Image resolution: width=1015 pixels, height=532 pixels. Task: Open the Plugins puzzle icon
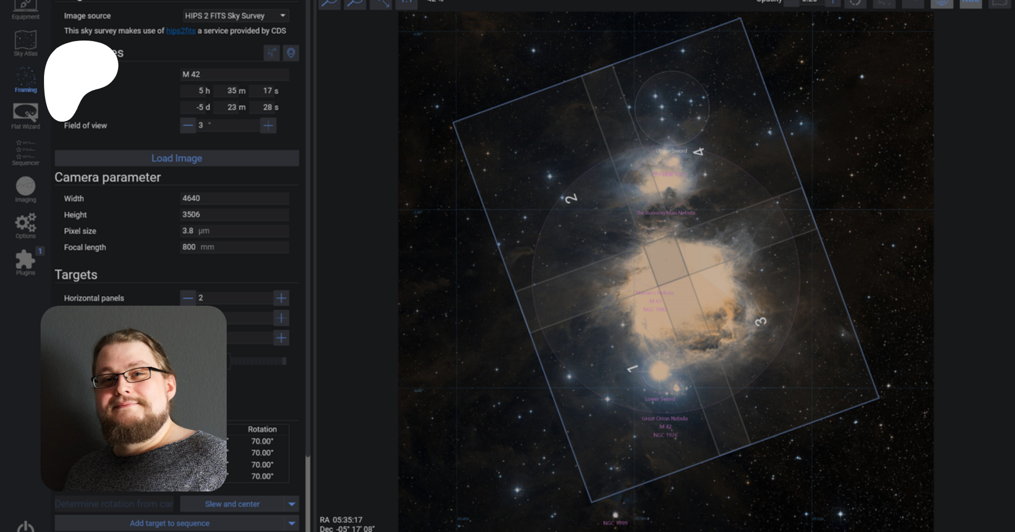click(25, 262)
